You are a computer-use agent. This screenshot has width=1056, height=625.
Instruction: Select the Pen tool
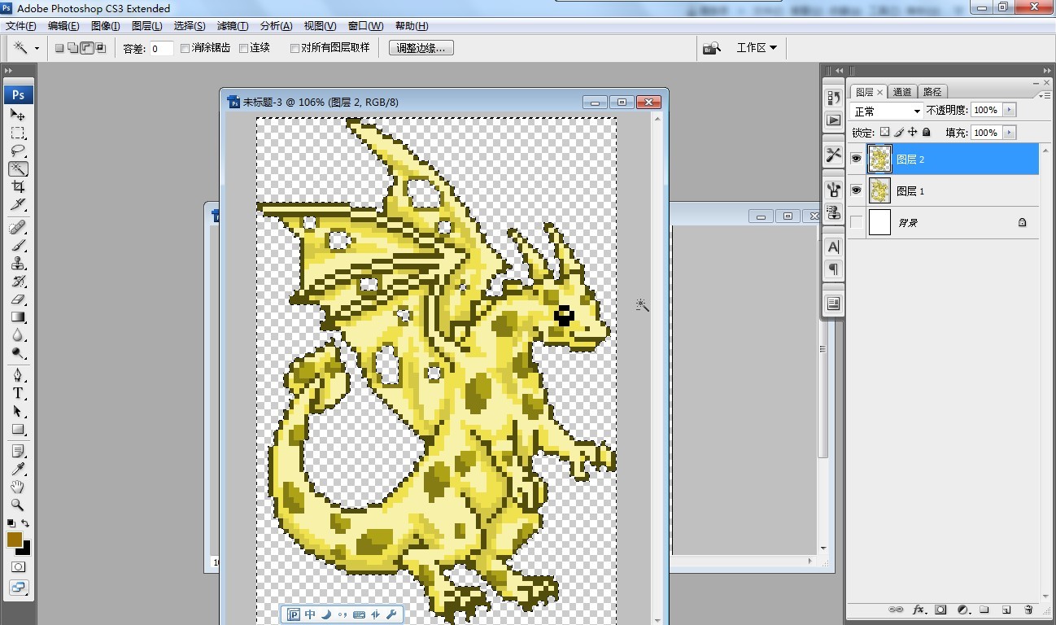pos(18,375)
